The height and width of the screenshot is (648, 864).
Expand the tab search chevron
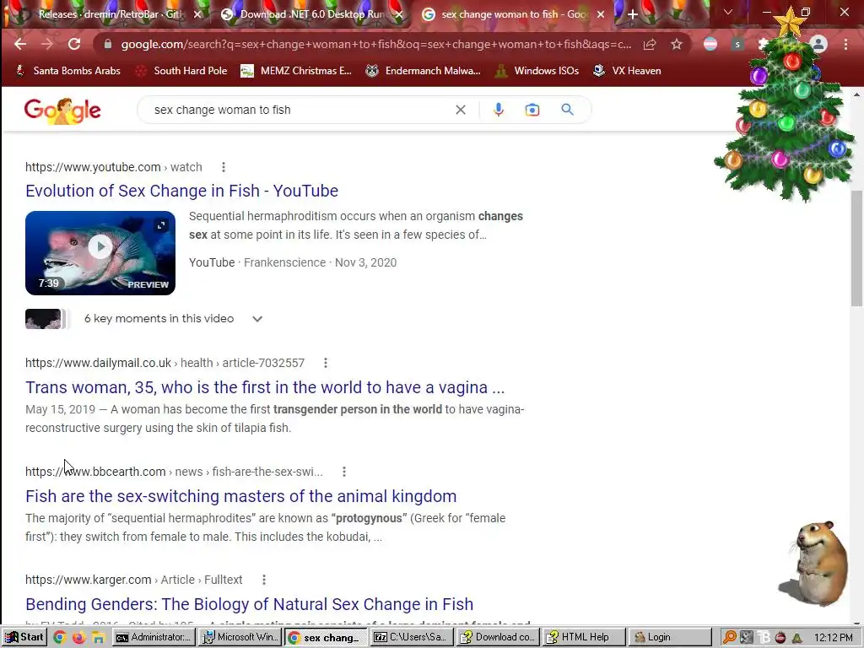[x=728, y=13]
